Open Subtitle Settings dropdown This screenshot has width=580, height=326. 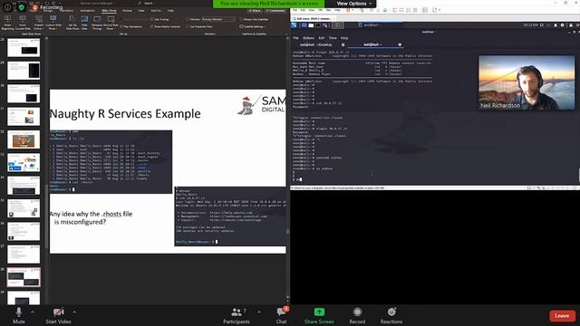(253, 26)
